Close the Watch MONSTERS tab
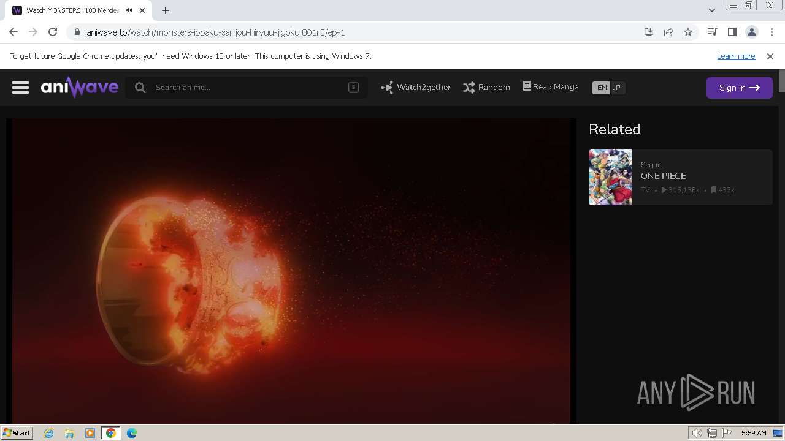Screen dimensions: 785x441 (143, 10)
